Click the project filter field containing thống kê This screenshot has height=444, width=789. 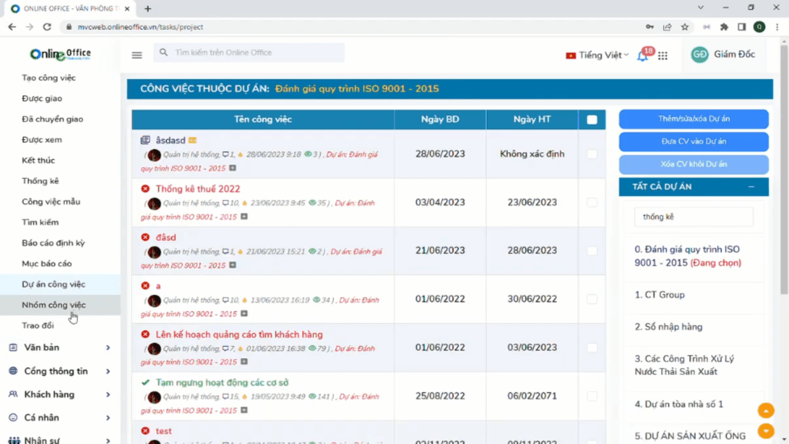click(x=694, y=217)
